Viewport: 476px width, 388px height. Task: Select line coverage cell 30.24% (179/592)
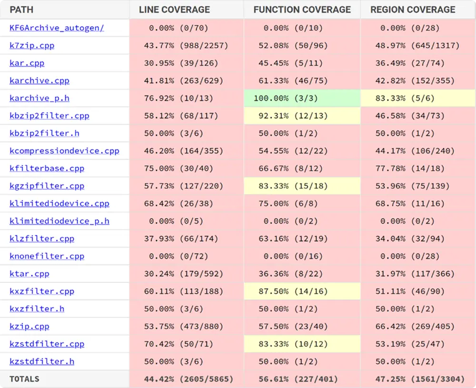(x=186, y=274)
